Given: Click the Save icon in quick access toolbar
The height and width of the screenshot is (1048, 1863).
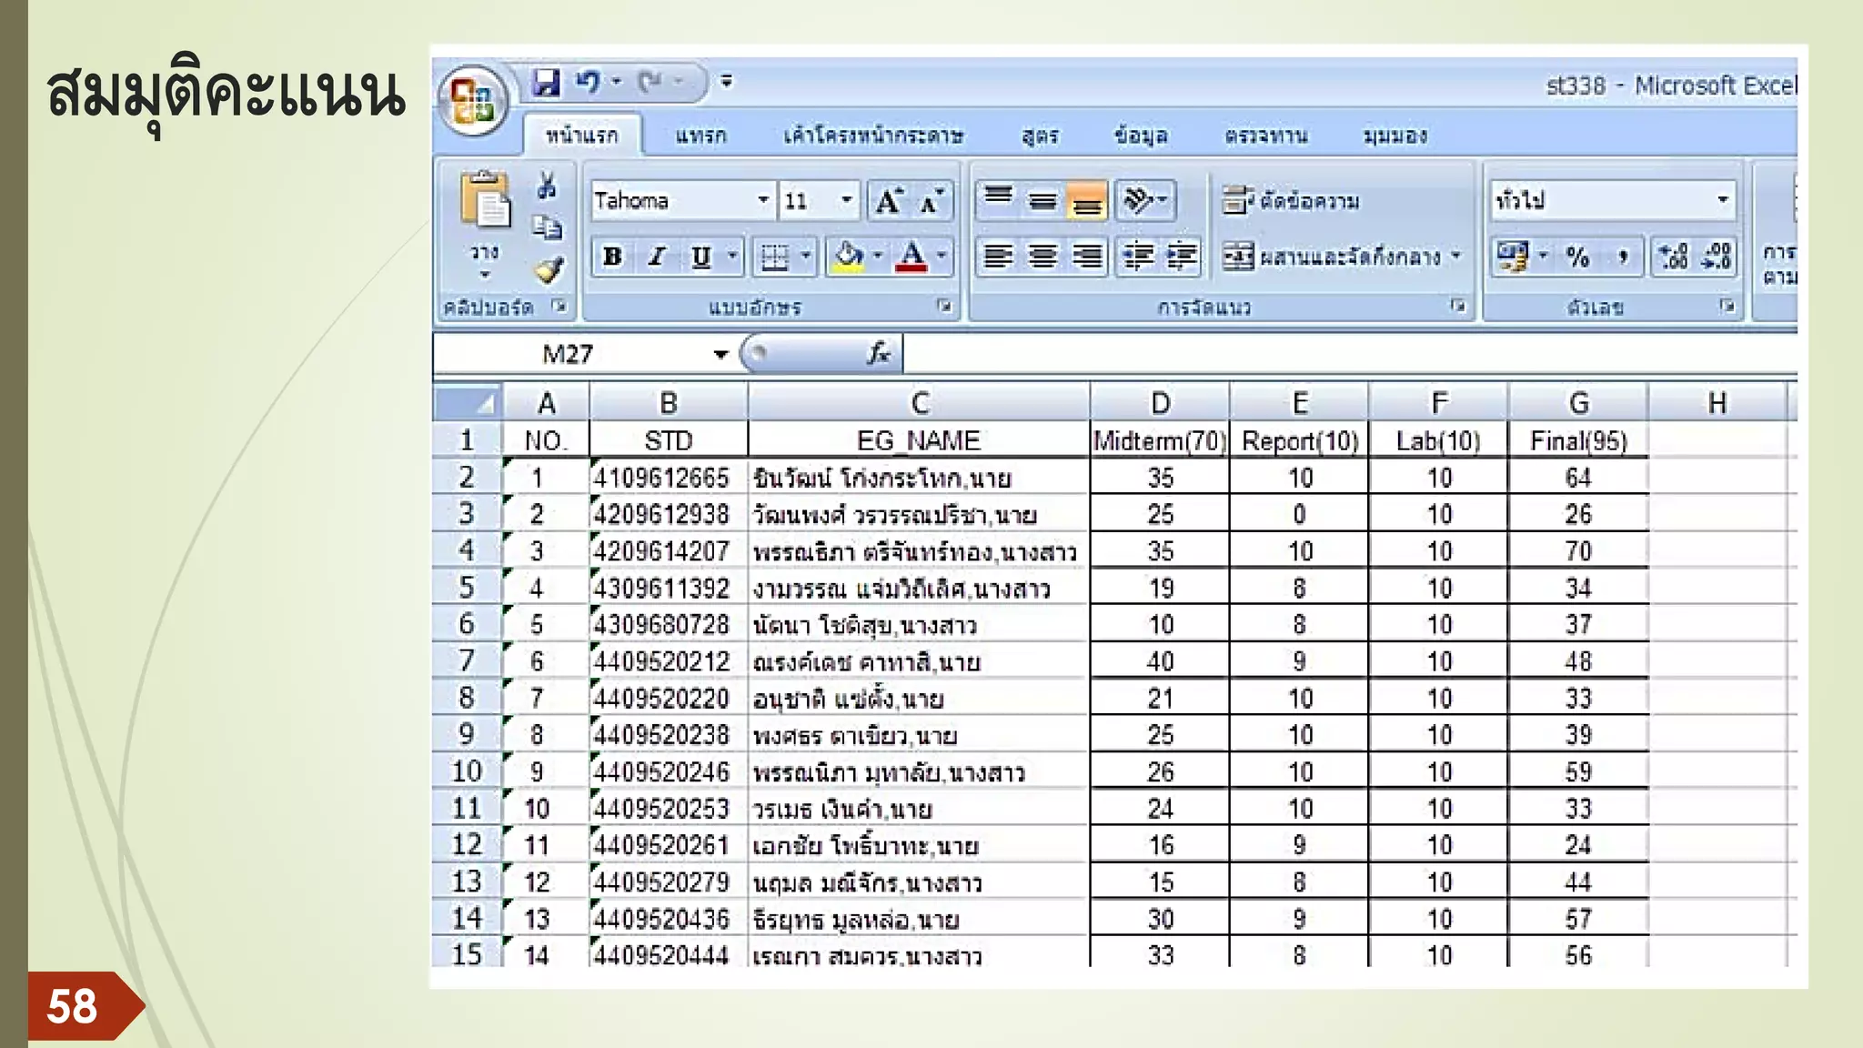Looking at the screenshot, I should pyautogui.click(x=546, y=82).
